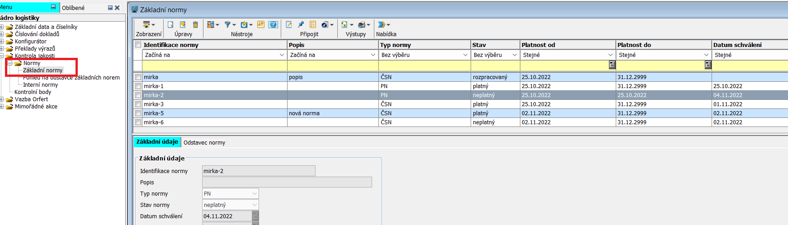Open calendar picker in Platnost od filter
Image resolution: width=788 pixels, height=225 pixels.
pyautogui.click(x=612, y=65)
